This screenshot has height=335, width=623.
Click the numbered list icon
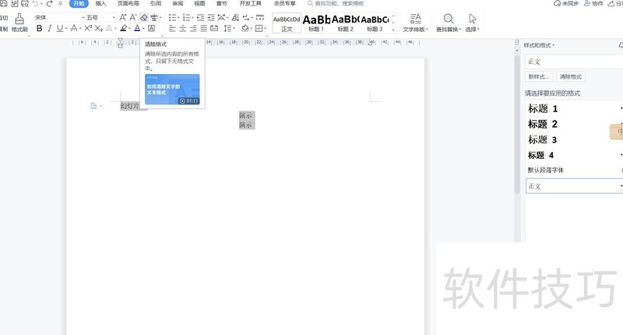point(186,17)
